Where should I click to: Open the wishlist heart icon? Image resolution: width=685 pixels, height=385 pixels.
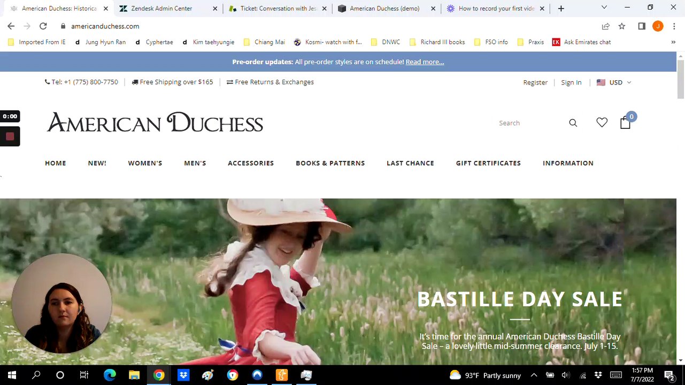[602, 123]
